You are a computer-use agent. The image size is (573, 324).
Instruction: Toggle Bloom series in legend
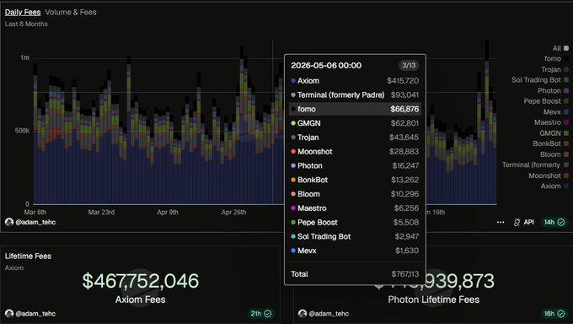click(x=554, y=154)
